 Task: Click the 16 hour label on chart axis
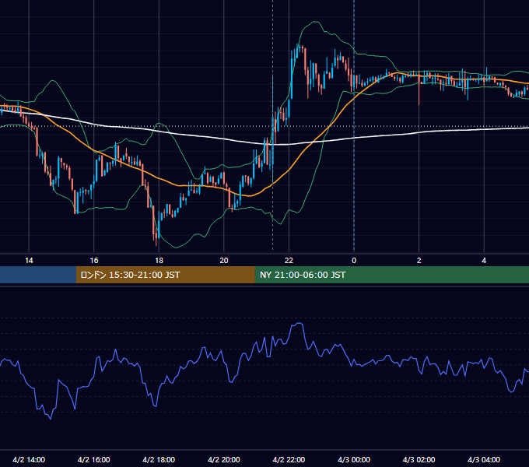[x=94, y=261]
